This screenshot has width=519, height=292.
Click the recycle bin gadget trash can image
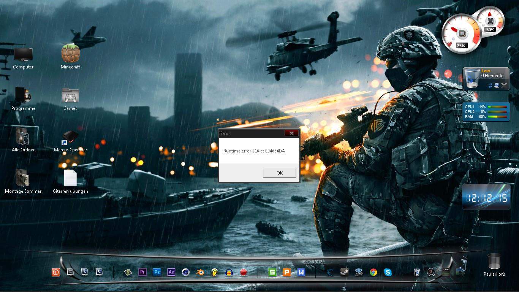click(x=472, y=78)
